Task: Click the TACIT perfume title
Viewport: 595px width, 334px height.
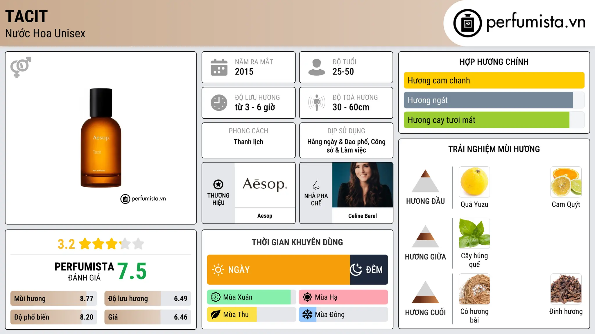Action: coord(26,16)
